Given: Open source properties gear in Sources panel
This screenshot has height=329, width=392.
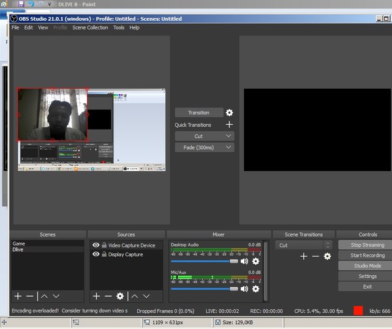Looking at the screenshot, I should 120,297.
